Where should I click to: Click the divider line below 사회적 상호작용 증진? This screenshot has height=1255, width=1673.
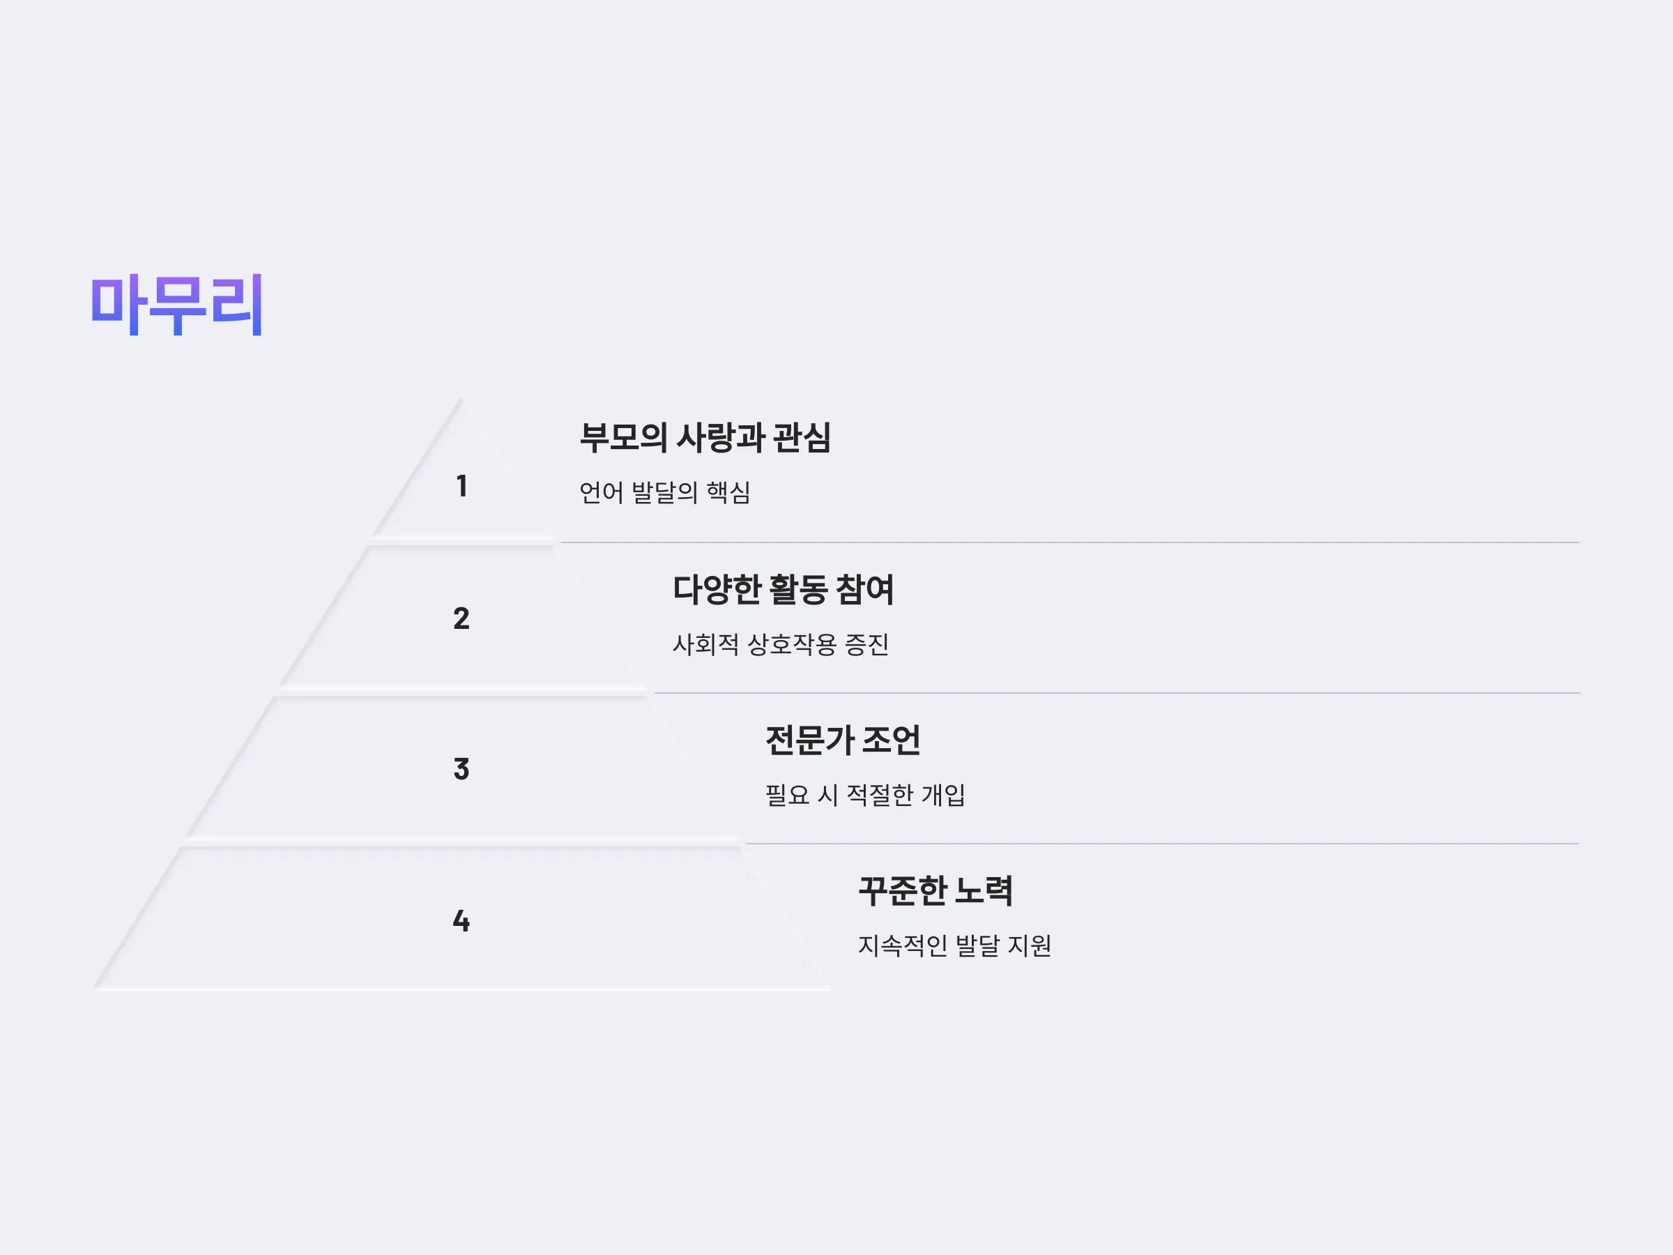coord(1116,693)
